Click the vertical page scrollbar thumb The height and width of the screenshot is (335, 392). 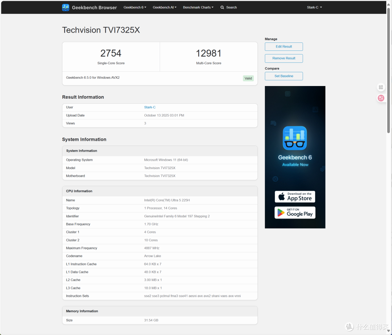[388, 70]
